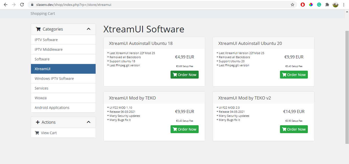Viewport: 349px width, 164px height.
Task: Open the Wowza category
Action: point(63,98)
